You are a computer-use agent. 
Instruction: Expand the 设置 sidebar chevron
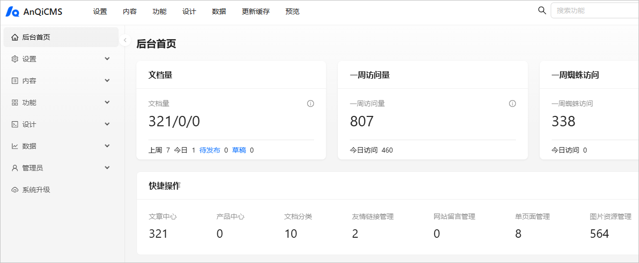click(107, 58)
